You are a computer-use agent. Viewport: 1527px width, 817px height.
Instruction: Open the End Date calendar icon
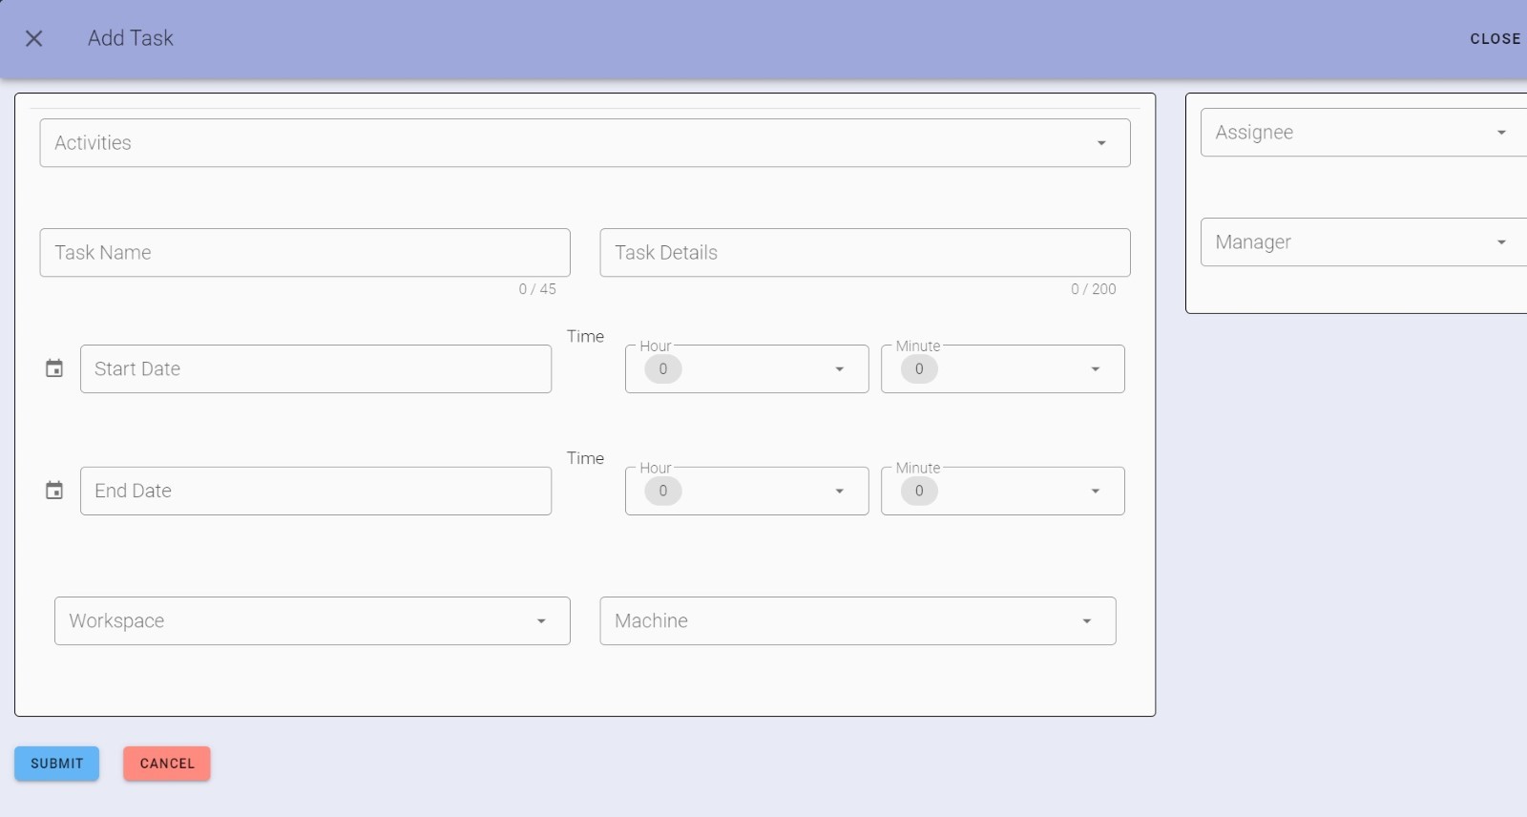[x=54, y=491]
